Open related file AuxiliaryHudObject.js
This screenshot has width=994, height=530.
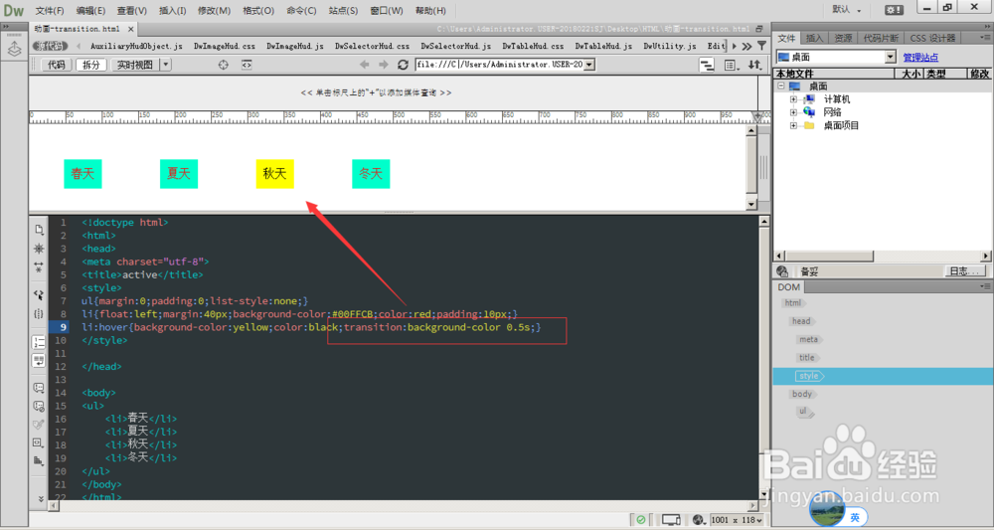(136, 47)
